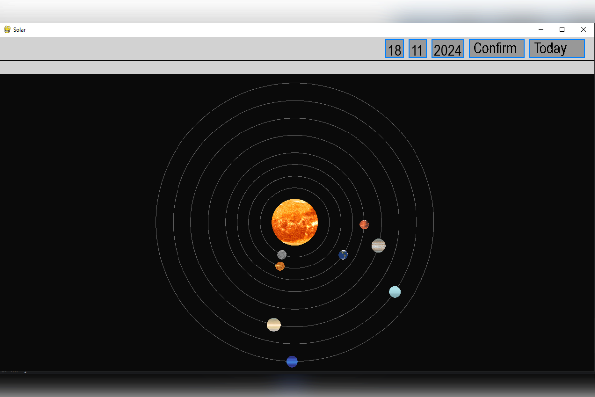Select the striped Jupiter planet
This screenshot has height=397, width=595.
pos(378,245)
